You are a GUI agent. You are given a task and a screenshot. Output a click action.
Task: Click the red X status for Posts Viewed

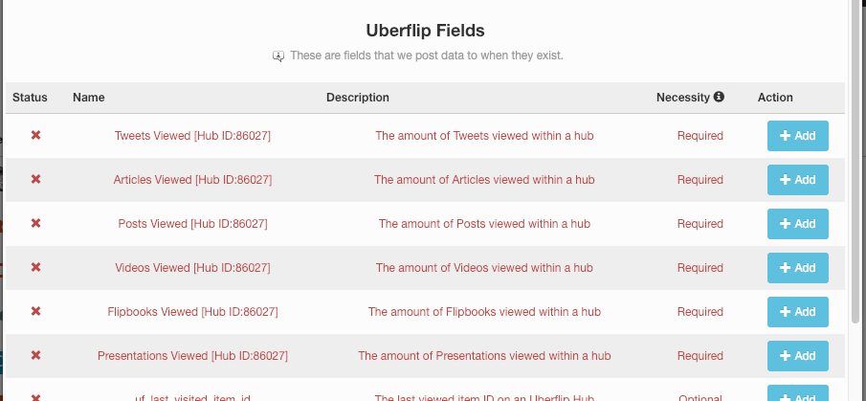(x=36, y=224)
